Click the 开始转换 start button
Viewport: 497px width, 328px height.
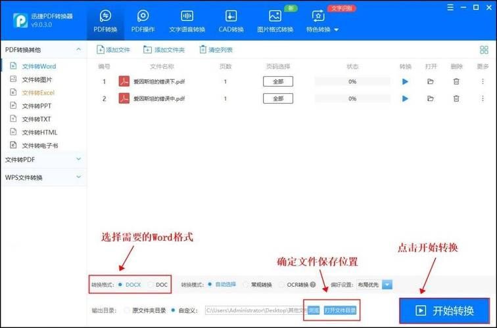(444, 310)
